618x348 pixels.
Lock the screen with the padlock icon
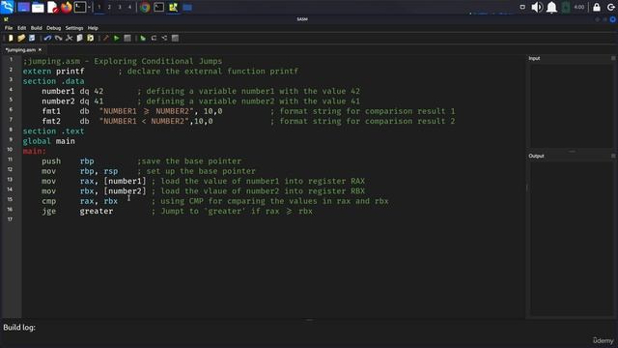(x=597, y=7)
